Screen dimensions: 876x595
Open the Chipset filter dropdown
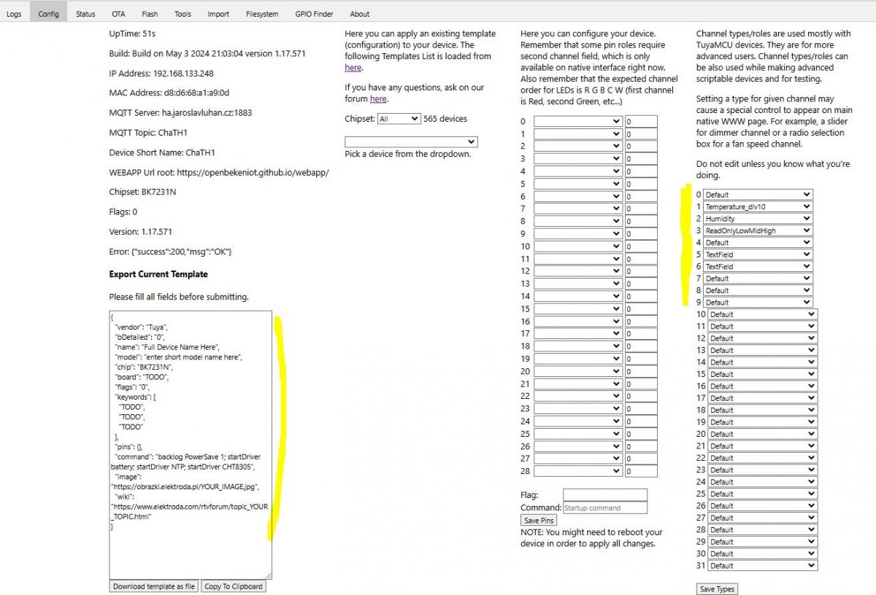tap(399, 118)
